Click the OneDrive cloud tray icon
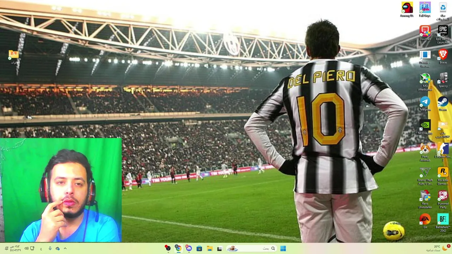The height and width of the screenshot is (254, 452). [x=58, y=248]
